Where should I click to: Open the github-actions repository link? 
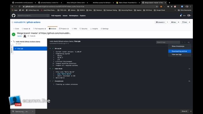point(34,22)
